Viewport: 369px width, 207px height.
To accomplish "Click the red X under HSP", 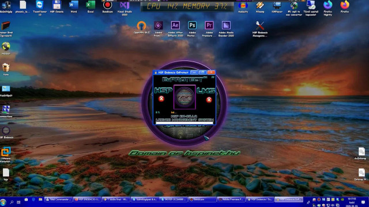I will pyautogui.click(x=161, y=98).
